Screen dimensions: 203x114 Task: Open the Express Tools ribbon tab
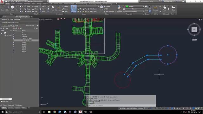(58, 4)
